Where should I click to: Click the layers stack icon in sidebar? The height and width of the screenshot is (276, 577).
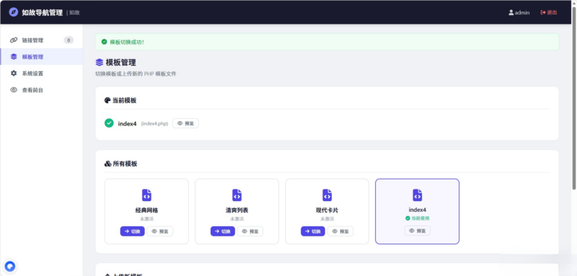point(14,57)
